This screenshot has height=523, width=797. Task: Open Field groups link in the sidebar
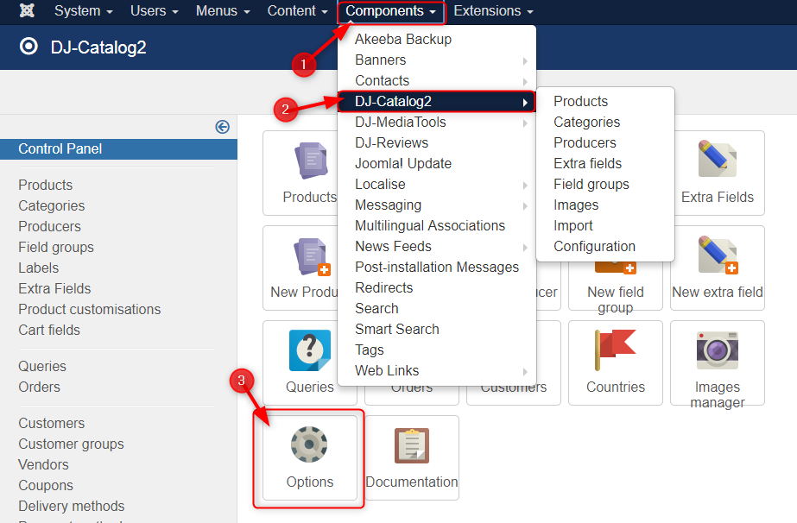click(x=56, y=248)
